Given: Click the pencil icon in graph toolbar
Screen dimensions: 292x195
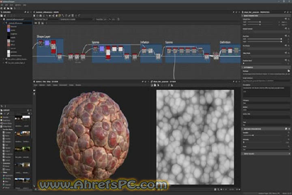Looking at the screenshot, I should click(x=69, y=16).
